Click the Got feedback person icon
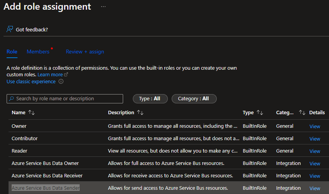This screenshot has height=194, width=329. pos(10,29)
